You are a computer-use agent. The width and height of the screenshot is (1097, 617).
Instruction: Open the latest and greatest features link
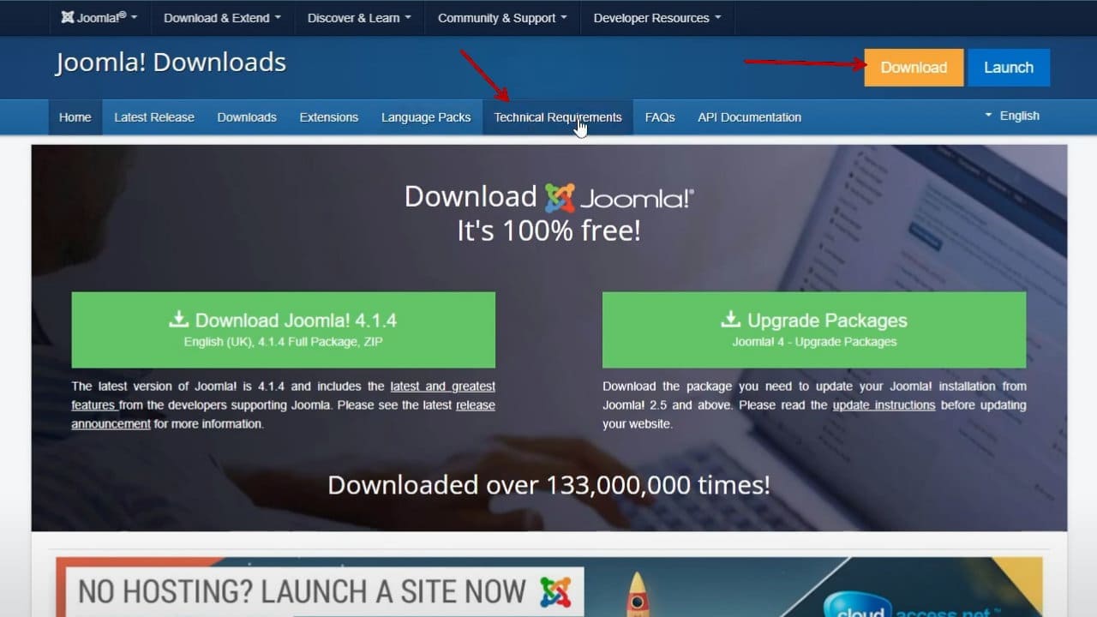click(284, 396)
